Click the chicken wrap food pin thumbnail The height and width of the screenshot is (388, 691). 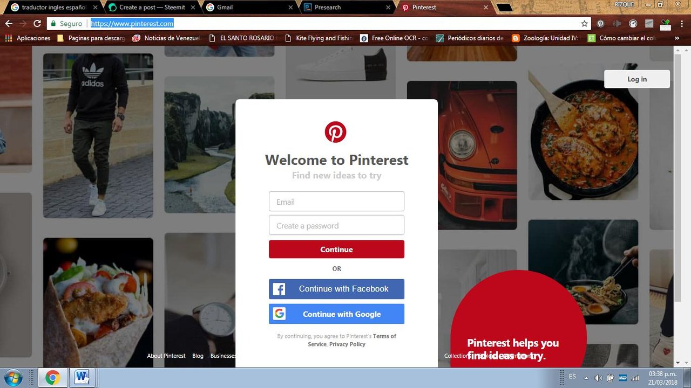[98, 302]
